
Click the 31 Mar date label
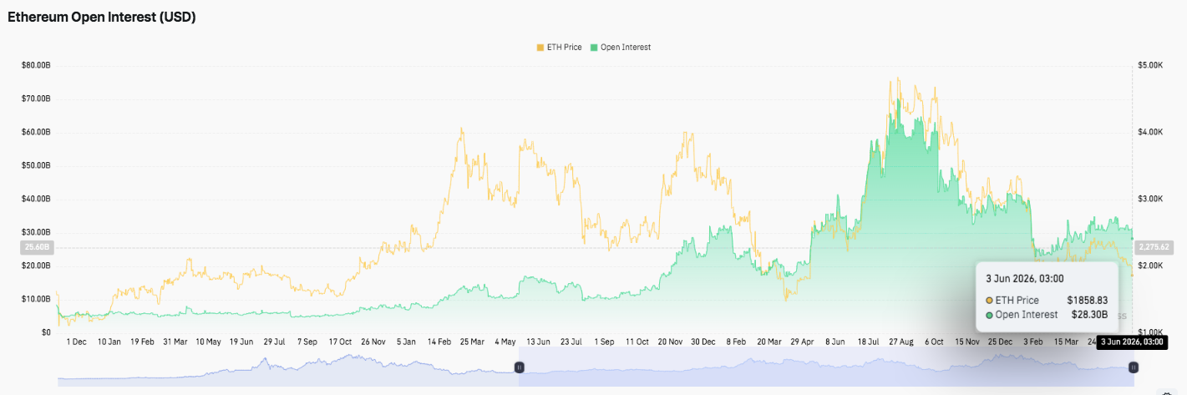(x=175, y=342)
